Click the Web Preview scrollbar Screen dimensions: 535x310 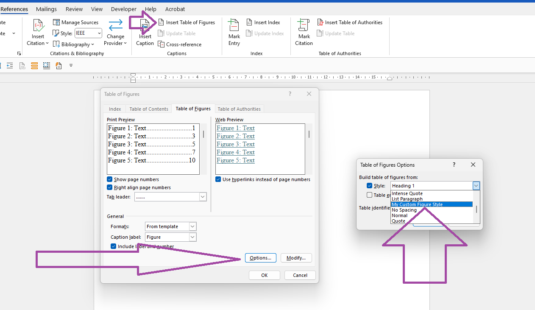tap(309, 149)
